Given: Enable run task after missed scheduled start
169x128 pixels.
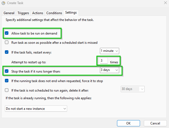Looking at the screenshot, I should coord(7,42).
